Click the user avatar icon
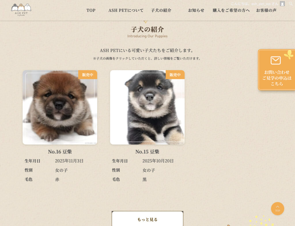 [x=282, y=4]
